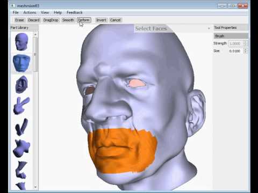Increase brush Size with stepper arrow
This screenshot has width=258, height=193.
click(x=246, y=49)
